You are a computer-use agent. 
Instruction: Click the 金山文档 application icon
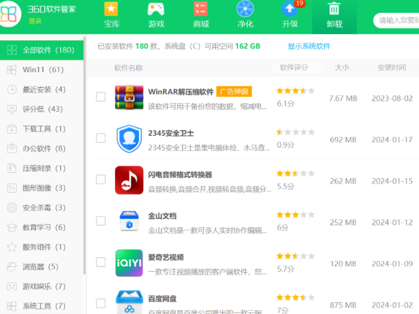coord(129,221)
